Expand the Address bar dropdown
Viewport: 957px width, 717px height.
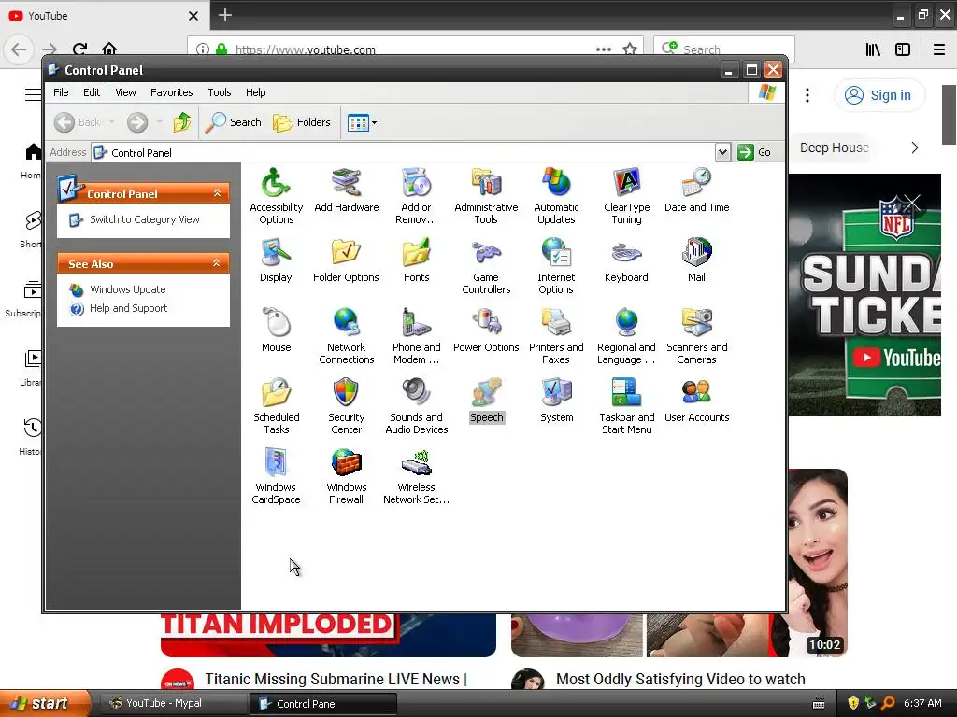pyautogui.click(x=722, y=152)
